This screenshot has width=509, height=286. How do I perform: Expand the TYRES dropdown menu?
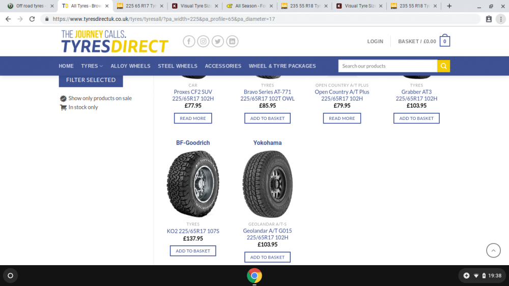(92, 66)
